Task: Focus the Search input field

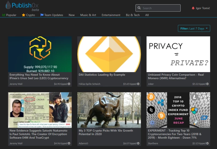Action: tap(158, 8)
